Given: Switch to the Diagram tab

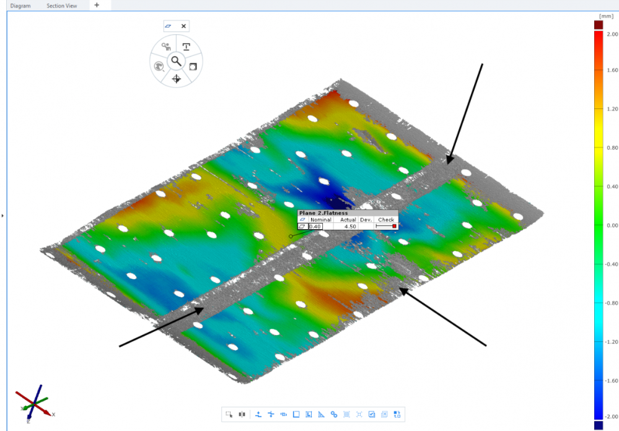Looking at the screenshot, I should tap(20, 6).
